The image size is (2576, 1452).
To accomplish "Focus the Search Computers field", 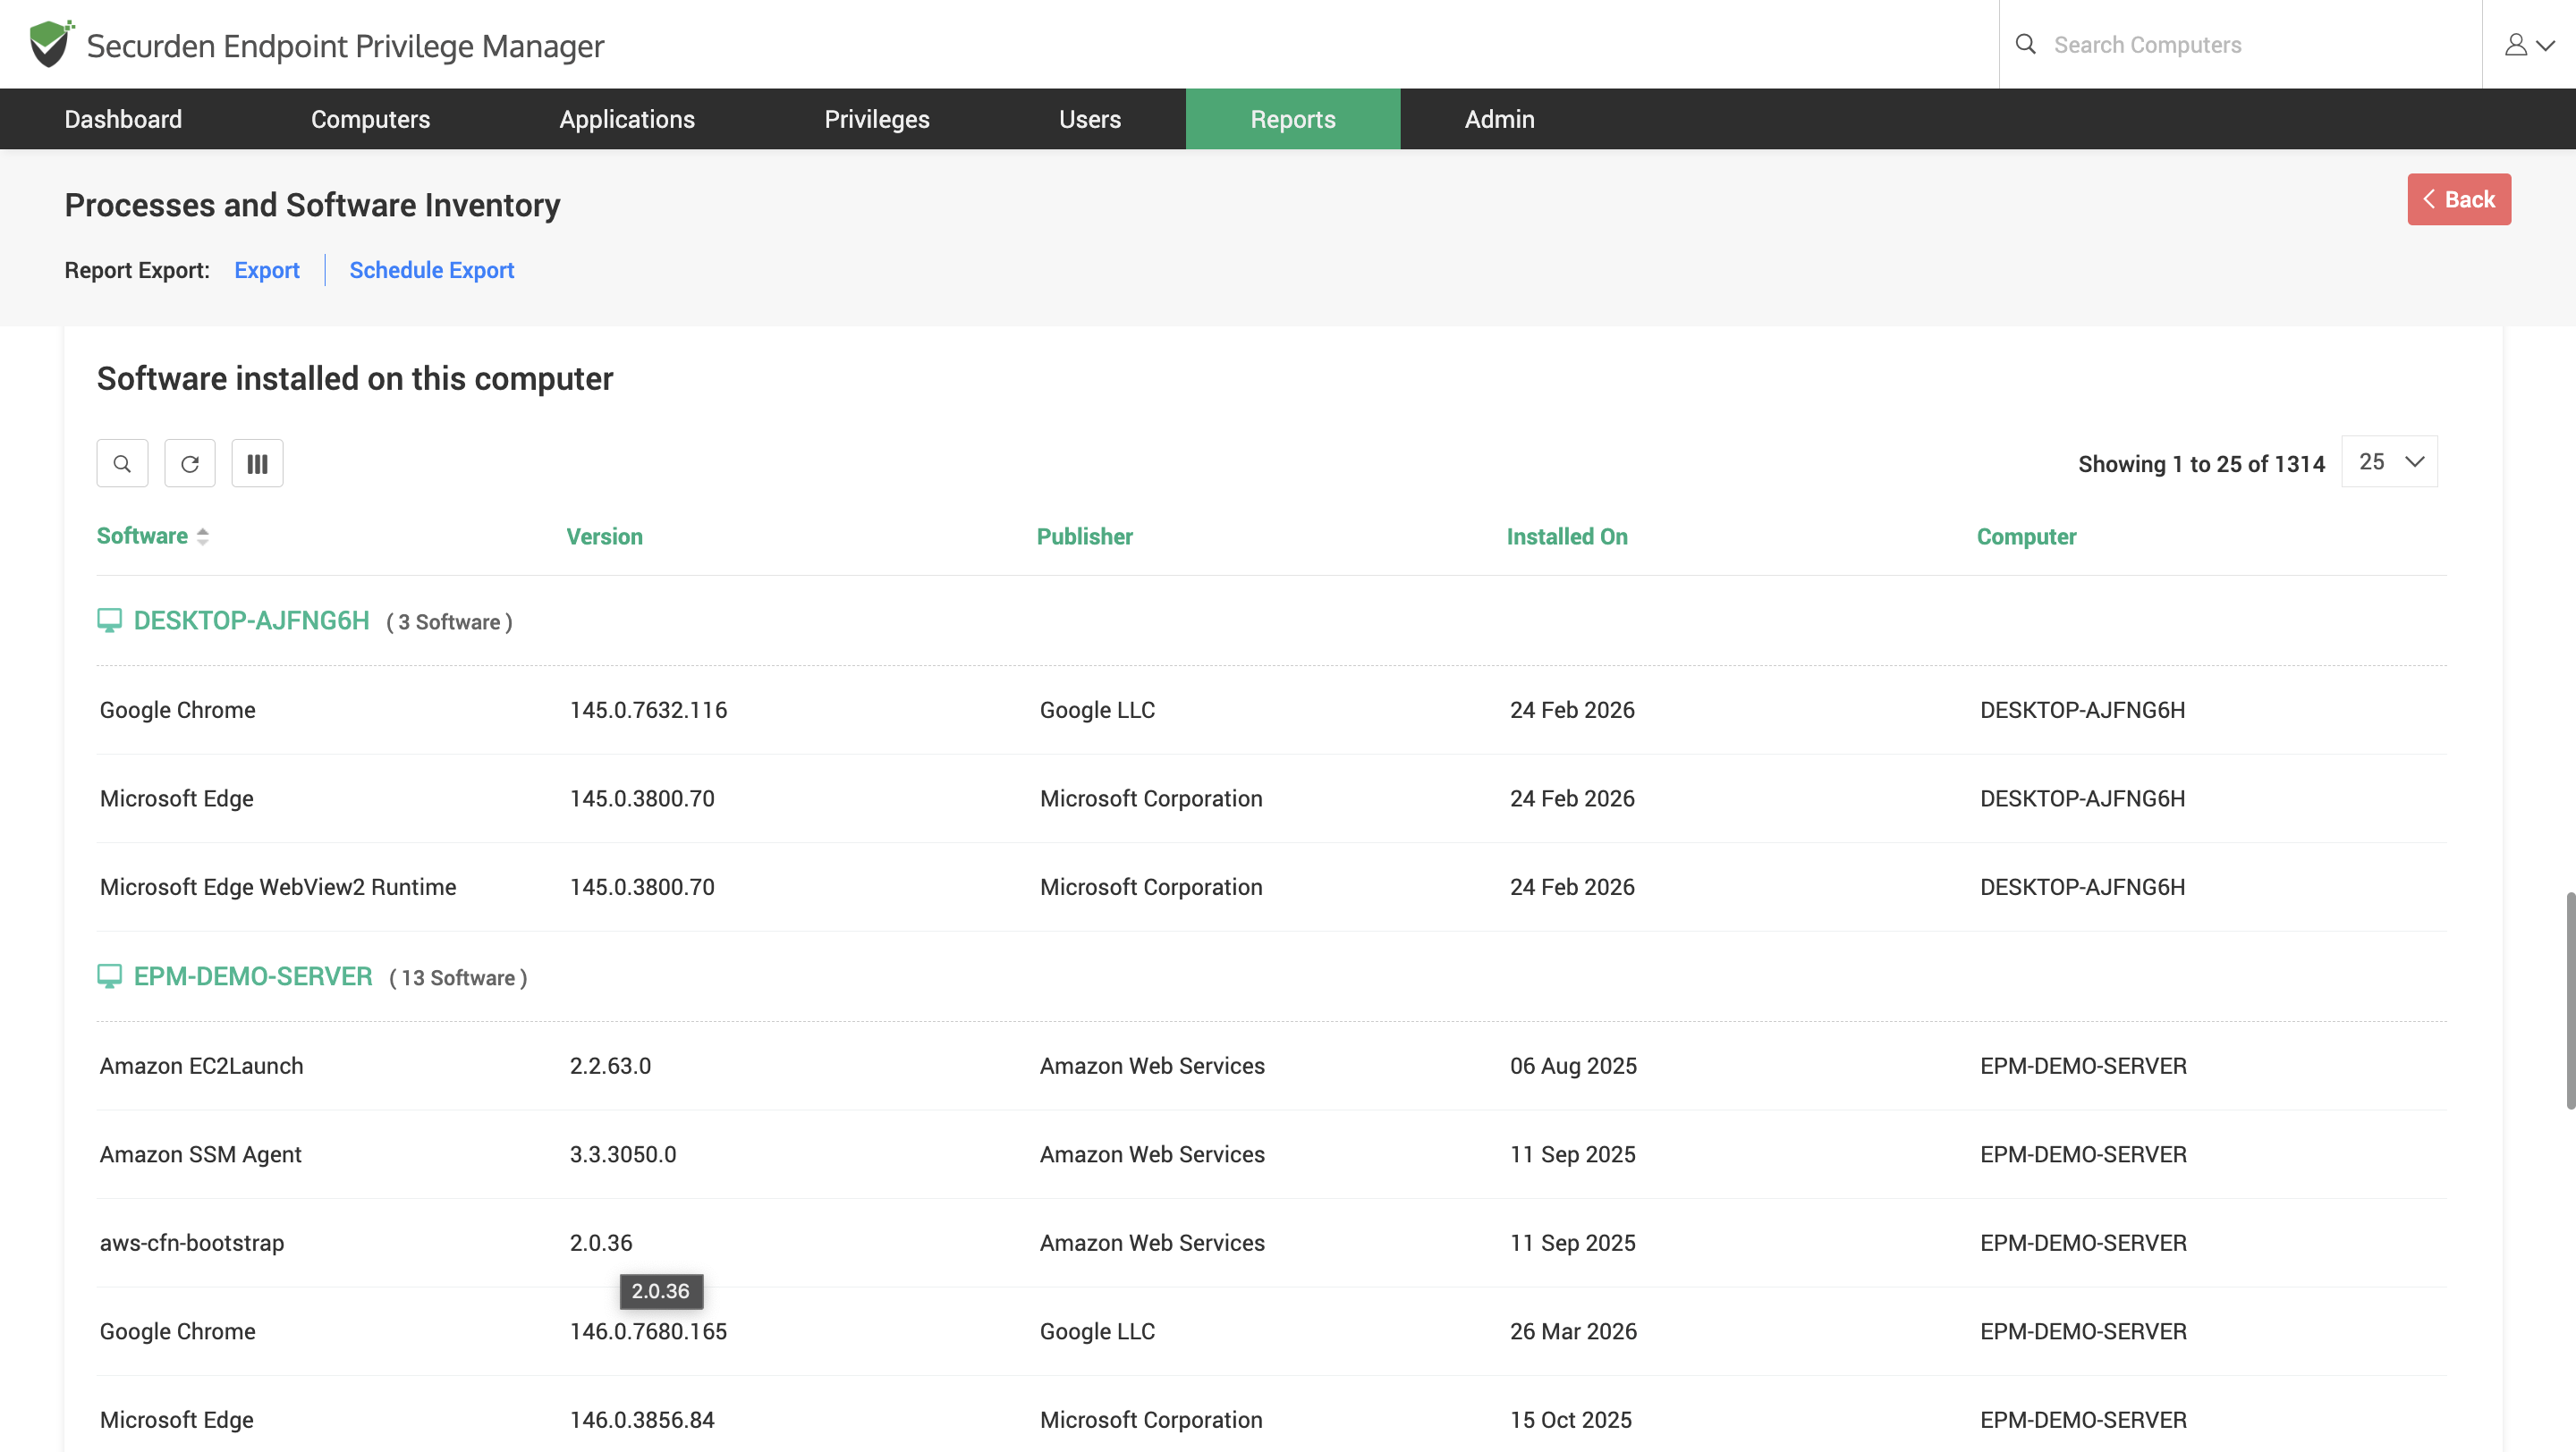I will click(x=2240, y=45).
